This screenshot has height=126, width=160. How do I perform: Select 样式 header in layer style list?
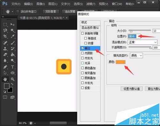point(90,22)
